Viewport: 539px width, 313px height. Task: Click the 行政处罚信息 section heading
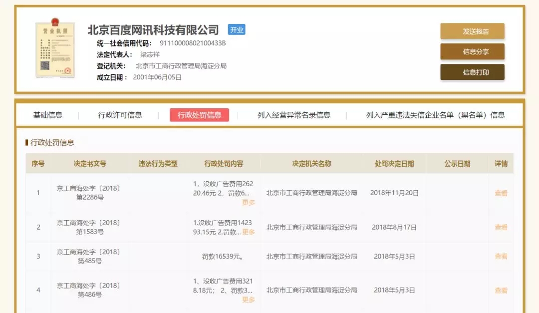[52, 142]
